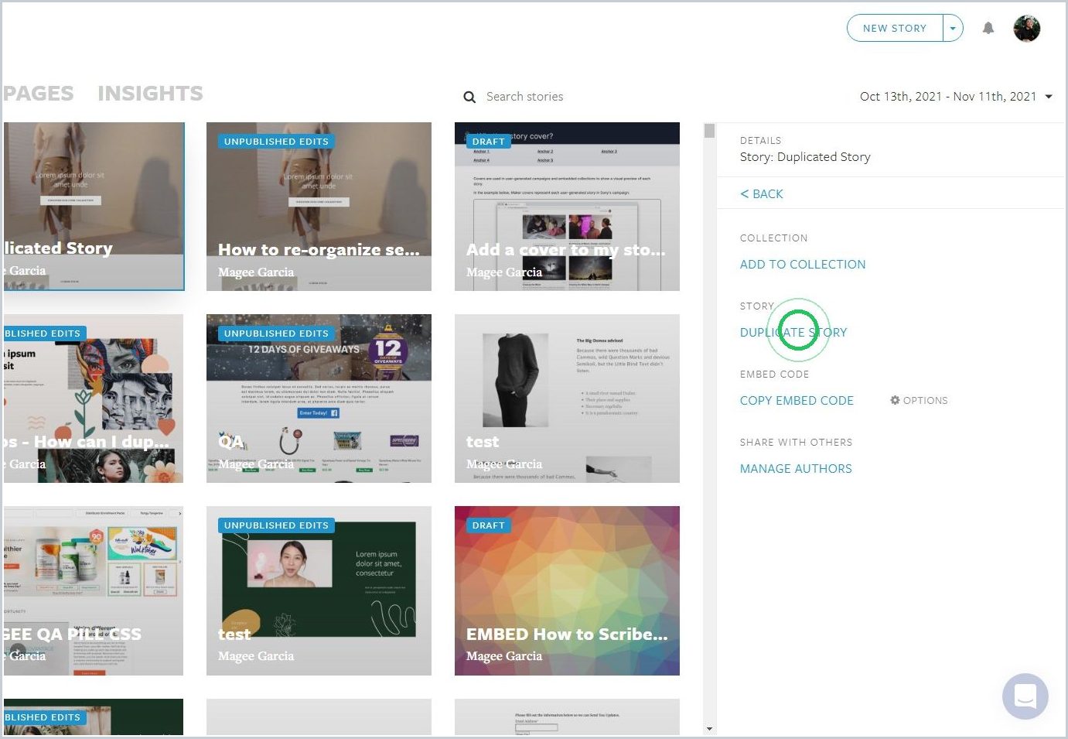Screen dimensions: 1068x739
Task: Click the NEW STORY button
Action: coord(895,29)
